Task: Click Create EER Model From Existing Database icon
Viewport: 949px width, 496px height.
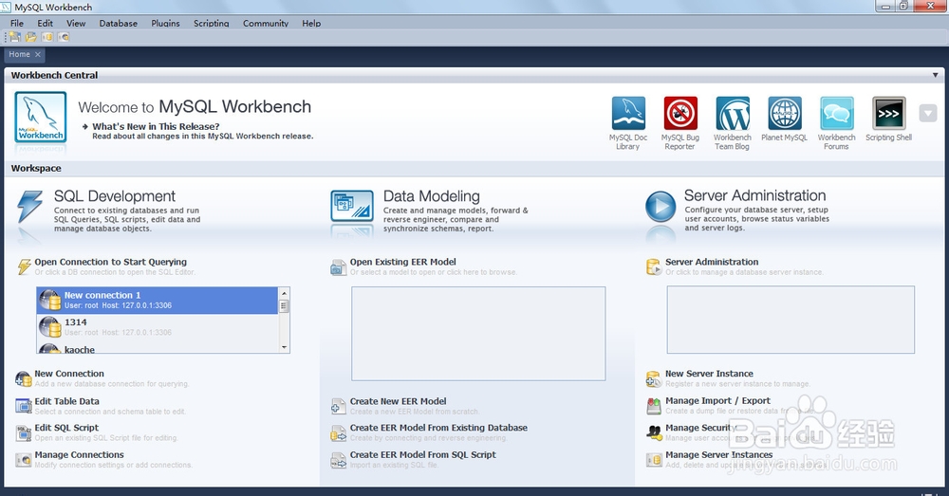Action: (x=339, y=433)
